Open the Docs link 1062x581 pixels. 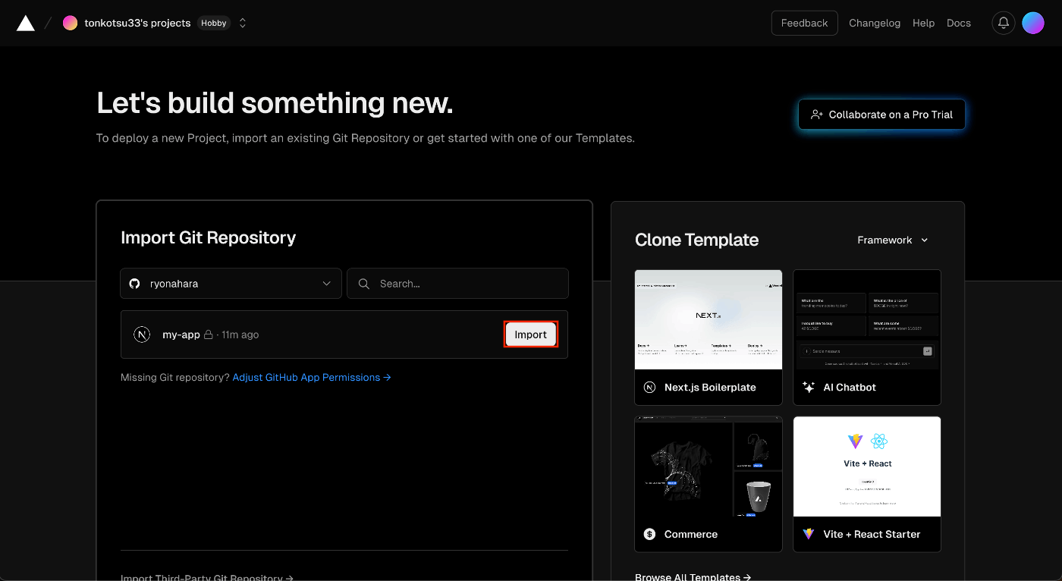pos(959,23)
